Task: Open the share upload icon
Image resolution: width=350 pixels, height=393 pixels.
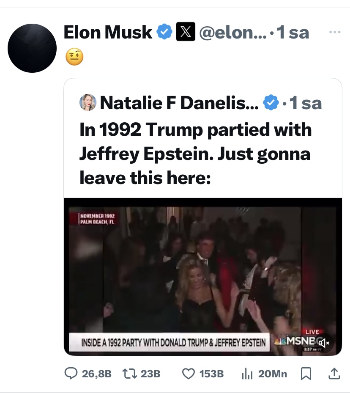Action: (x=334, y=374)
